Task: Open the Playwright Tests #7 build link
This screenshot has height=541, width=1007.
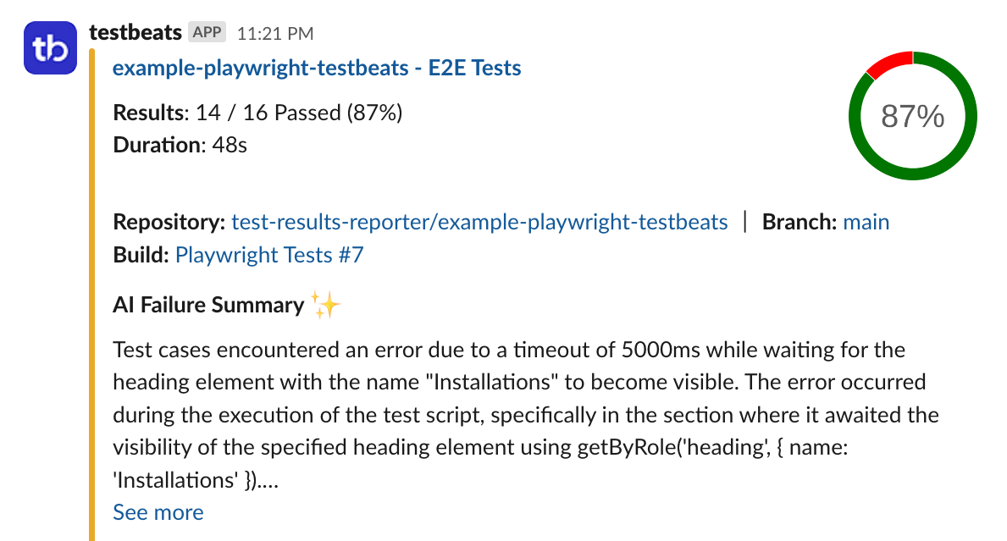Action: click(x=268, y=255)
